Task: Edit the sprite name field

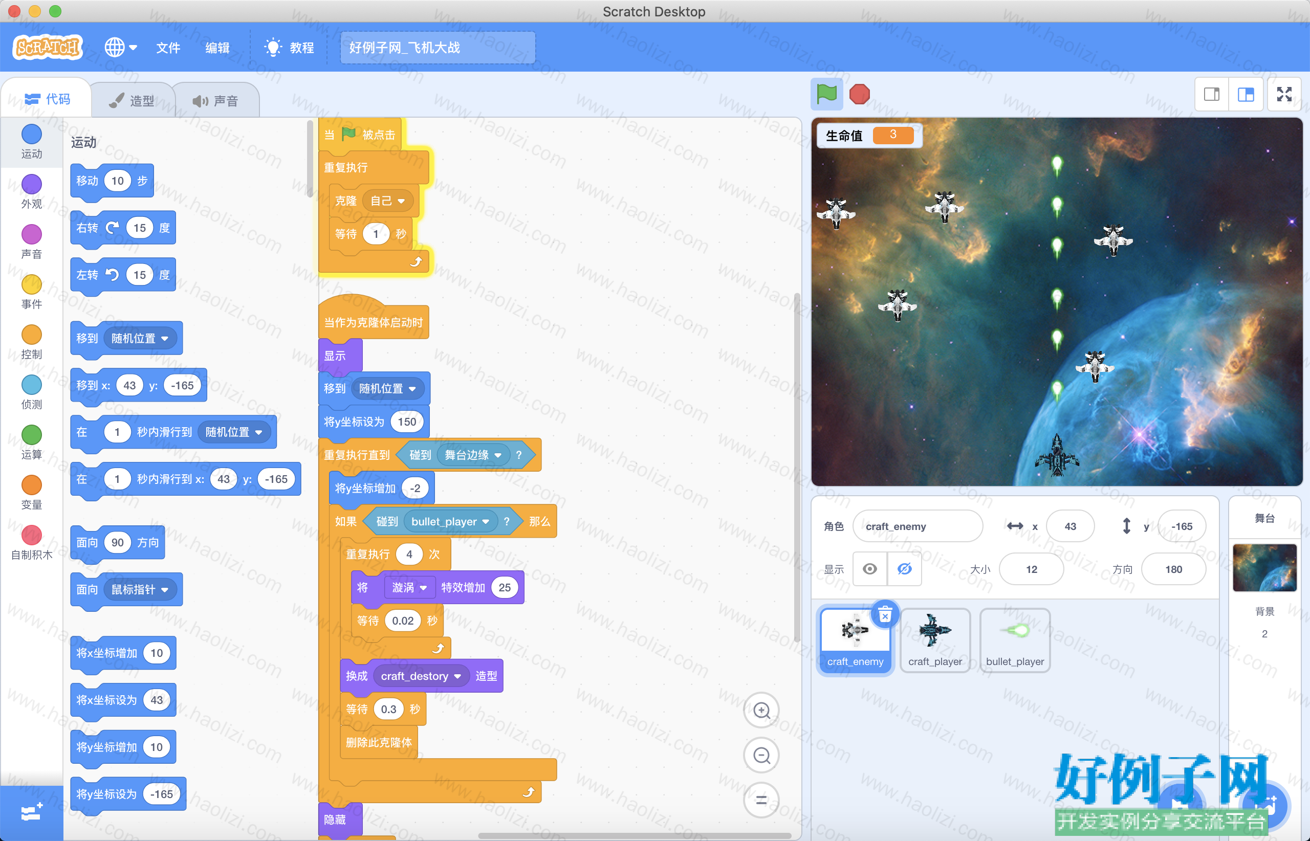Action: [917, 526]
